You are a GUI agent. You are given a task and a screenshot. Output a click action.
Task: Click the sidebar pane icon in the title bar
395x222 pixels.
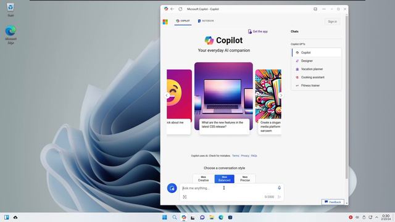pyautogui.click(x=315, y=9)
